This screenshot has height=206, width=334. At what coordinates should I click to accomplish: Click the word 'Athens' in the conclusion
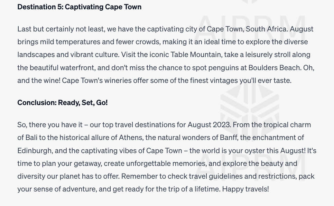point(130,138)
